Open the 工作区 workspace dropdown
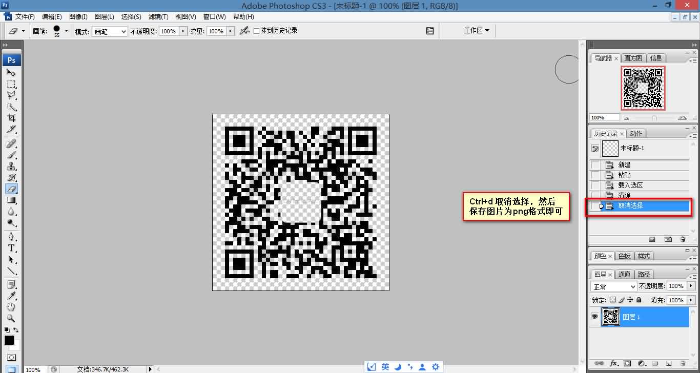Viewport: 700px width, 373px height. [477, 31]
